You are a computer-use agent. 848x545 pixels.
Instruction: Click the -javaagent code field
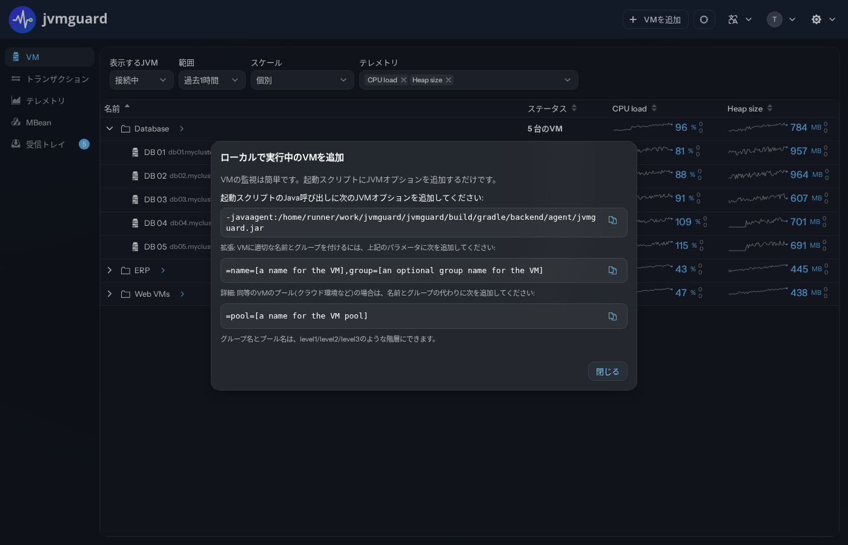tap(424, 222)
